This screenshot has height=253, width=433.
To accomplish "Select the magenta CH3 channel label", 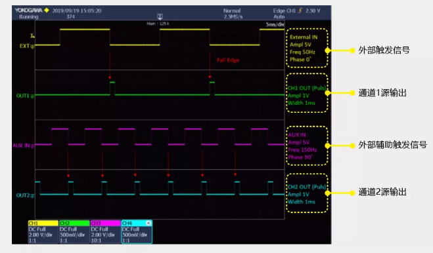I will [106, 223].
